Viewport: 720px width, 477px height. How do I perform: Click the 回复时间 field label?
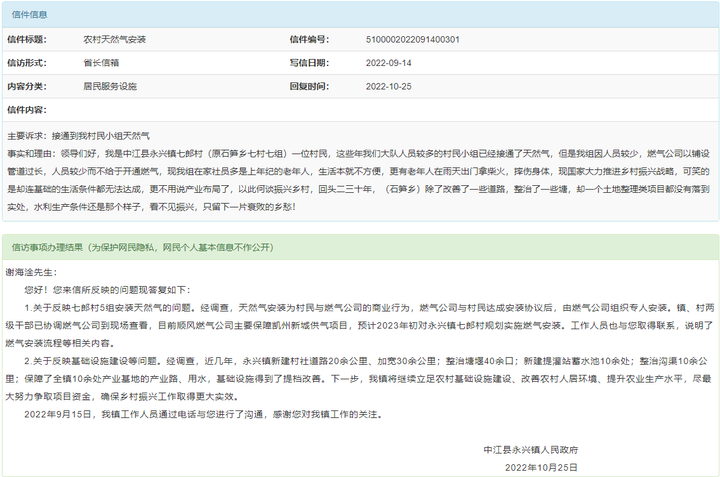(x=309, y=86)
